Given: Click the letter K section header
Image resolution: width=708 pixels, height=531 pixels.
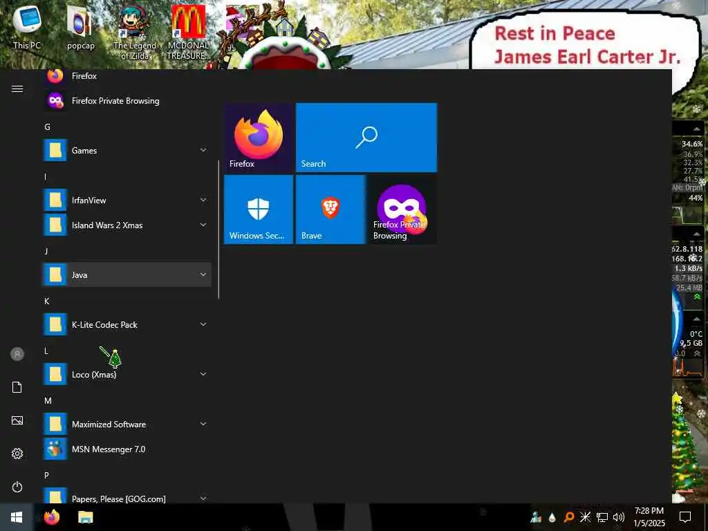Looking at the screenshot, I should click(x=46, y=301).
